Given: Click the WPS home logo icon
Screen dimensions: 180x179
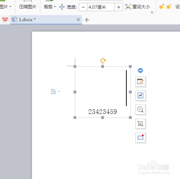Looking at the screenshot, I should coord(5,19).
